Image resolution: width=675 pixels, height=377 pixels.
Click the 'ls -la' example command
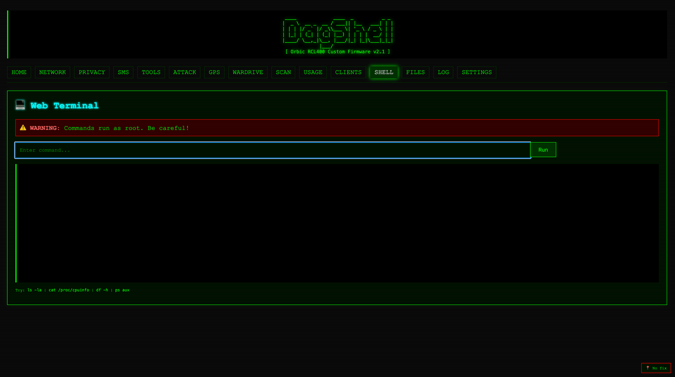click(x=34, y=290)
